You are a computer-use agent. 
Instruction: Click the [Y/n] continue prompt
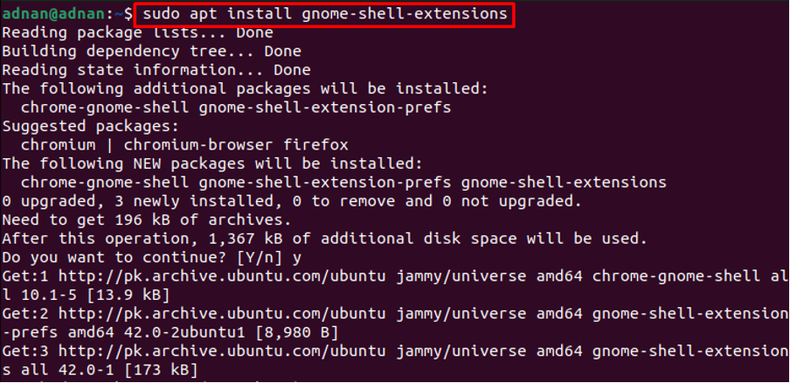(281, 258)
